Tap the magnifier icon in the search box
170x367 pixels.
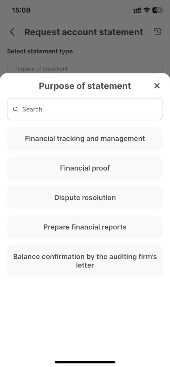(16, 109)
